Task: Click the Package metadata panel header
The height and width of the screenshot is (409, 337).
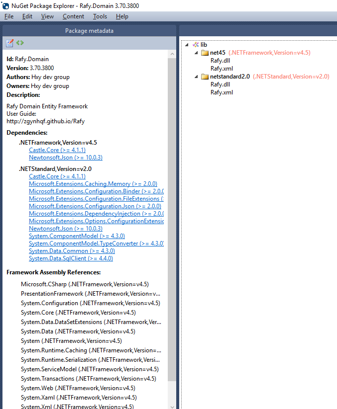Action: (89, 31)
